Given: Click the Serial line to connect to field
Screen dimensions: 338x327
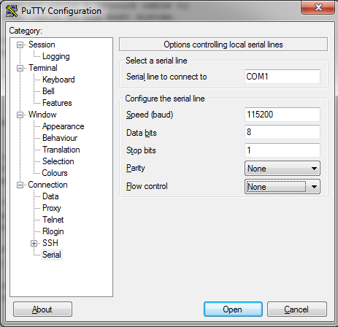Looking at the screenshot, I should (283, 77).
